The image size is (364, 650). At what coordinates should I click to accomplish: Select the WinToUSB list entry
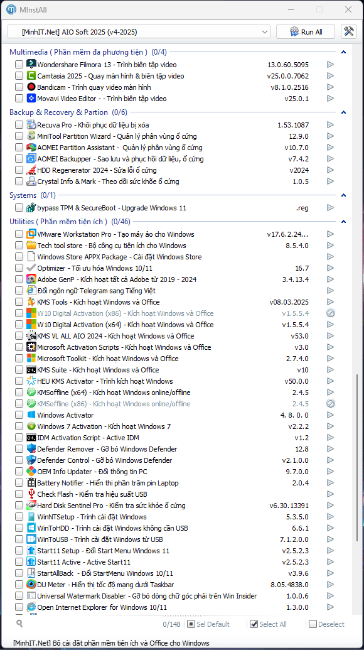pos(175,539)
